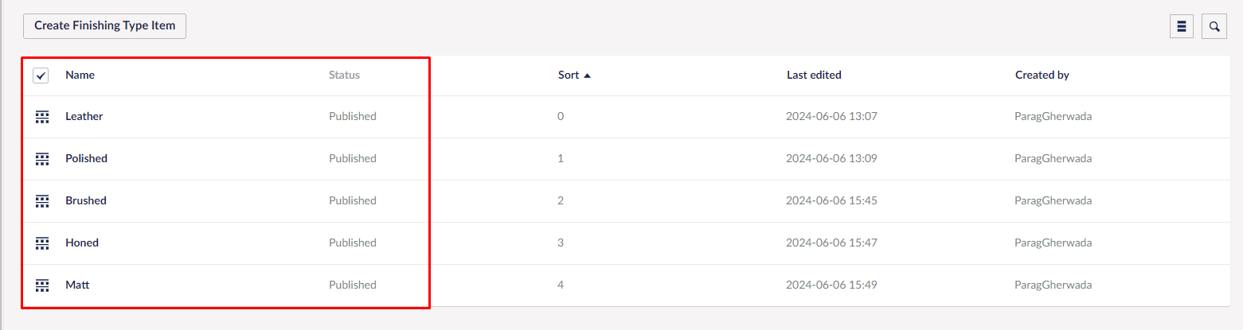Screen dimensions: 1243x330
Task: Open the Matt item
Action: (77, 285)
